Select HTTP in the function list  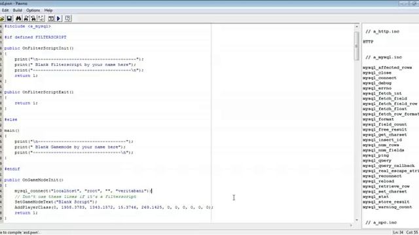click(x=368, y=42)
